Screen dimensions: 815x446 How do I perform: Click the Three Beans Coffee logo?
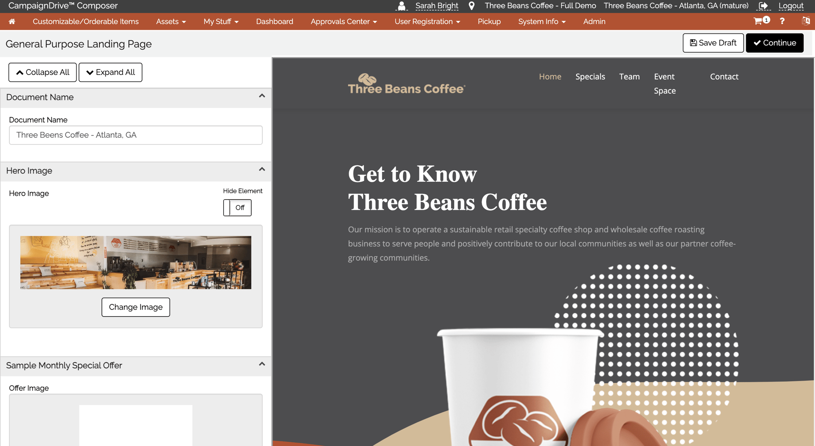[406, 84]
